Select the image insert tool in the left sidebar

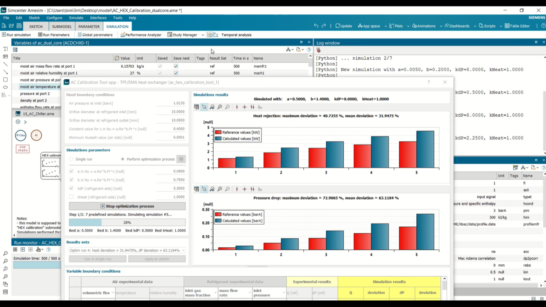pos(5,57)
